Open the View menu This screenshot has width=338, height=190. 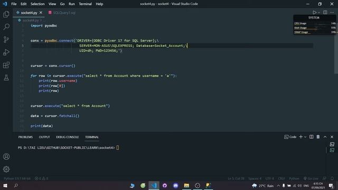pos(52,4)
